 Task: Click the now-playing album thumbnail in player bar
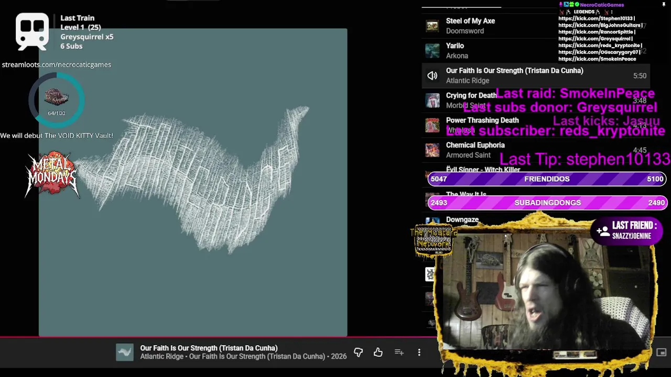click(x=125, y=352)
